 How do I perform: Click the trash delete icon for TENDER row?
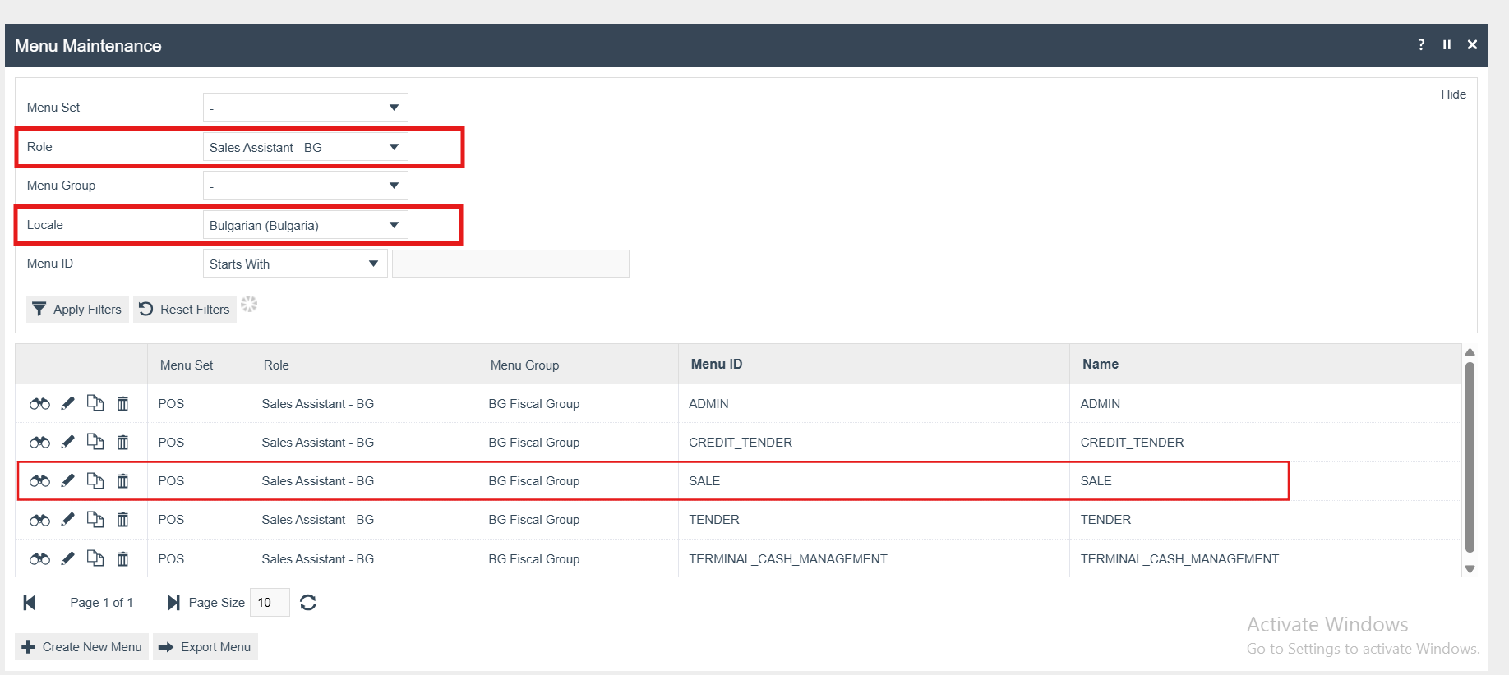(122, 520)
